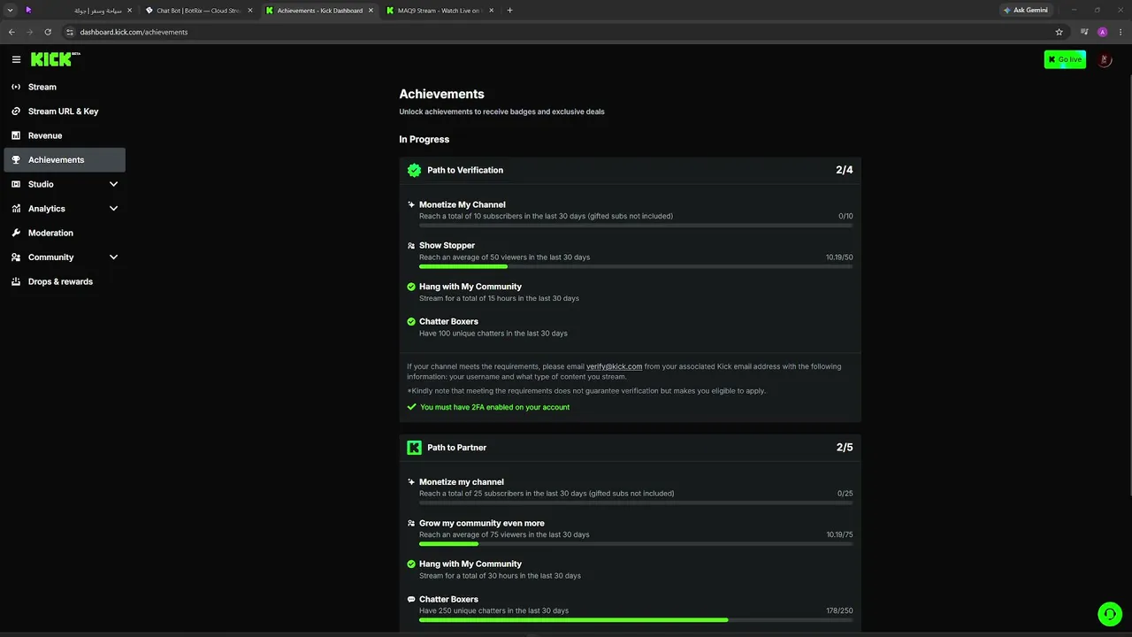Click the 2FA enabled checkmark line
Image resolution: width=1132 pixels, height=637 pixels.
click(x=488, y=407)
